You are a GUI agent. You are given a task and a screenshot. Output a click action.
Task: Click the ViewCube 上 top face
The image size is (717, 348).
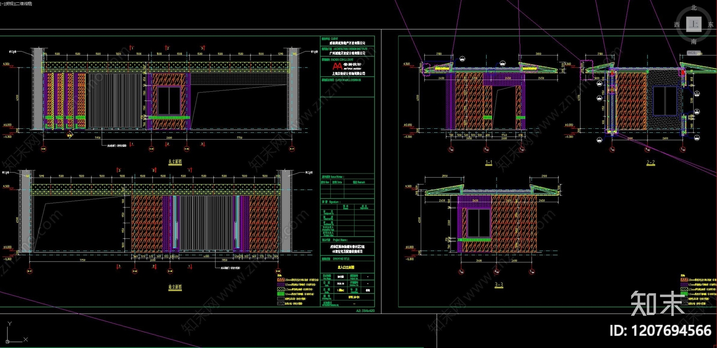pyautogui.click(x=694, y=24)
